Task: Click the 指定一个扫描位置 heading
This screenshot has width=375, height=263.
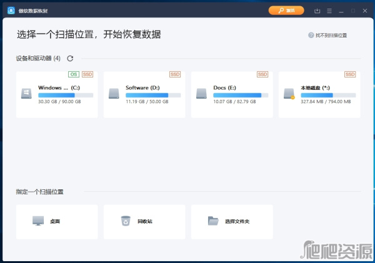Action: [x=40, y=192]
